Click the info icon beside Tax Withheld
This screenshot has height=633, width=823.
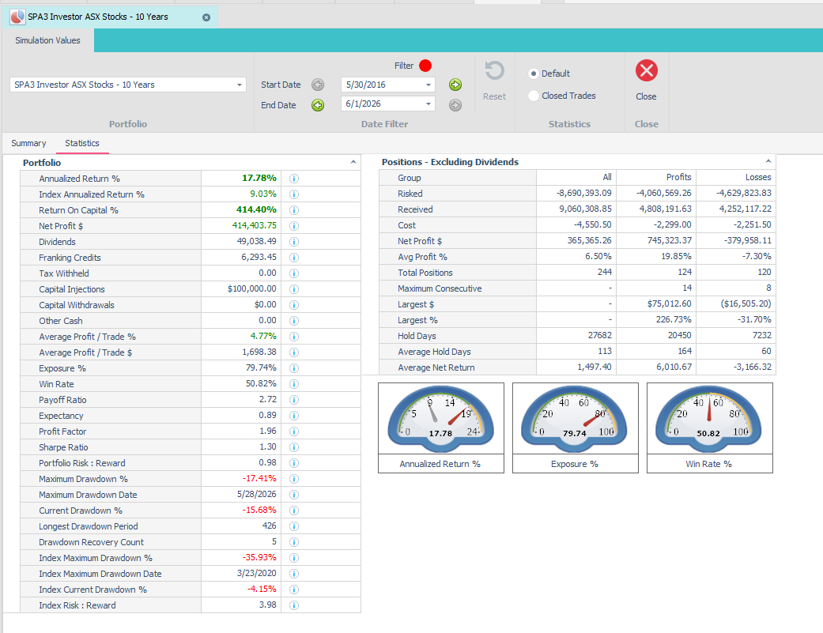pos(294,273)
